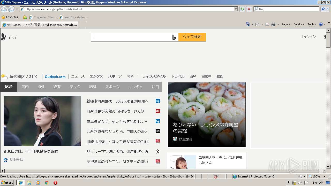Viewport: 331px width, 186px height.
Task: Click the popup blocker status bar icon
Action: click(216, 176)
